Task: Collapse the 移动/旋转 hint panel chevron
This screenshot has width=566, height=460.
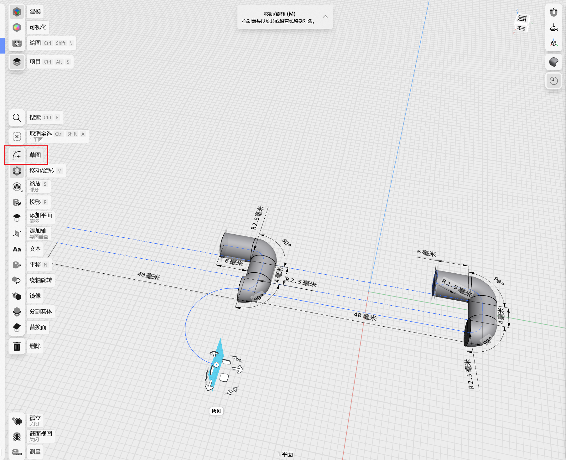Action: click(x=325, y=17)
